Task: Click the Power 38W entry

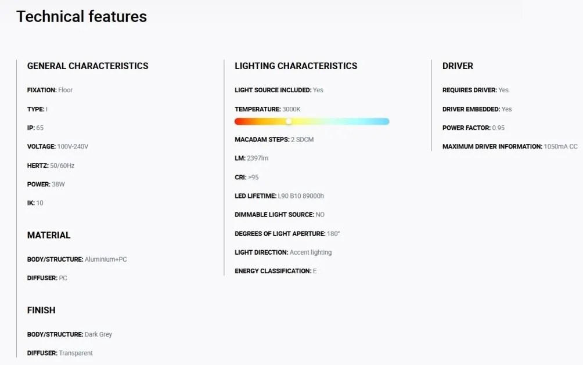Action: point(46,185)
